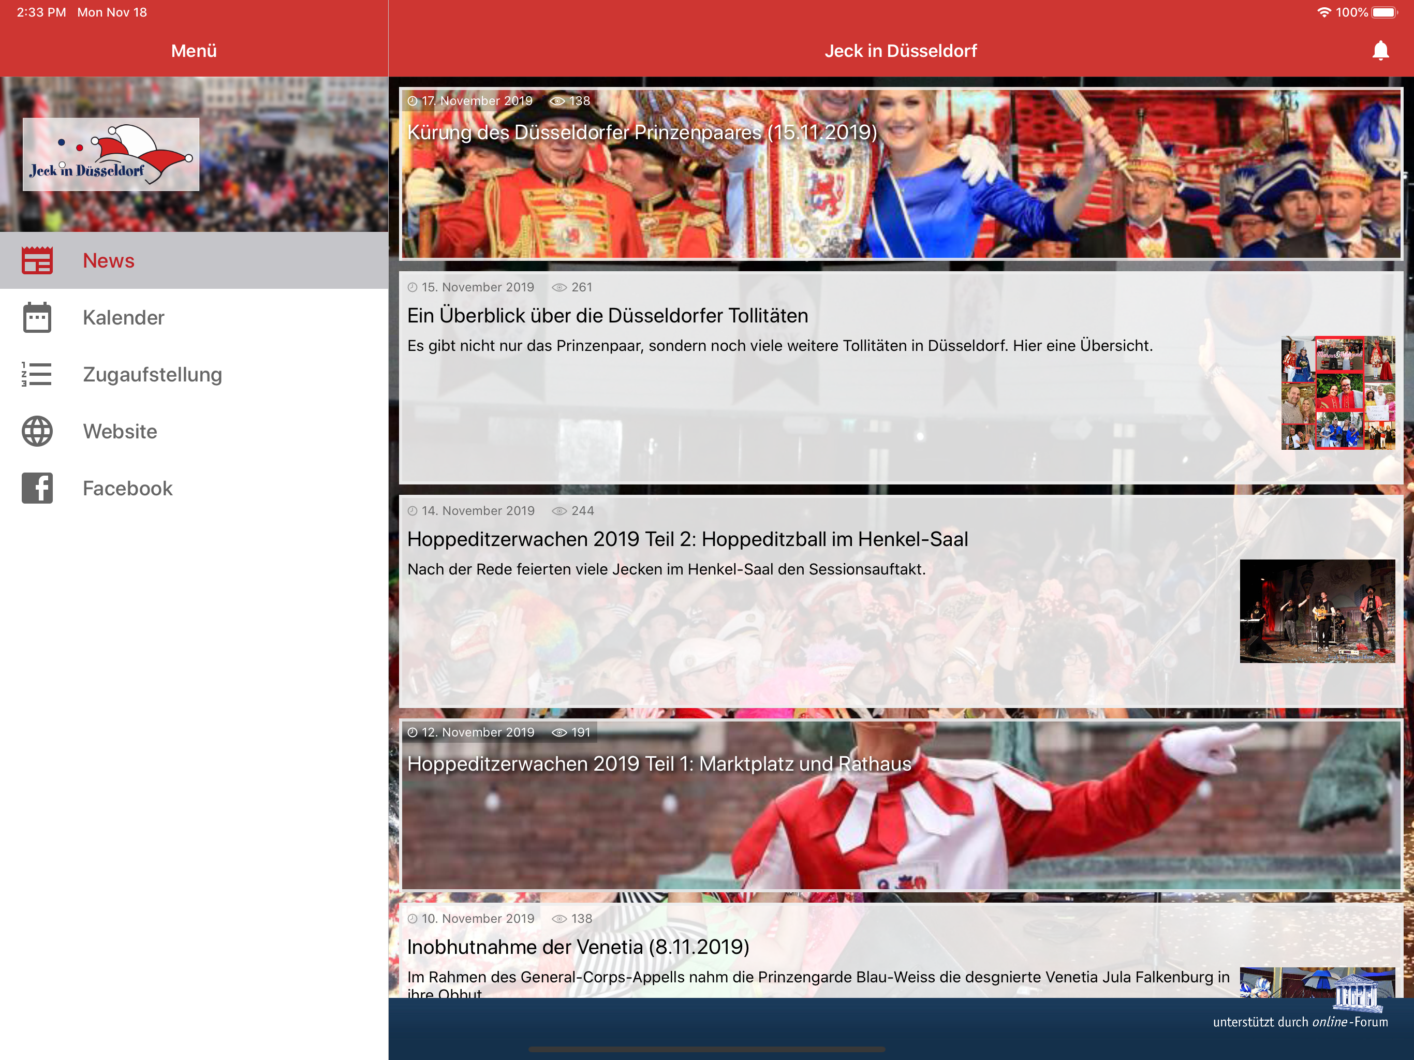The image size is (1414, 1060).
Task: Click the "12. November 2019" date text
Action: click(478, 732)
